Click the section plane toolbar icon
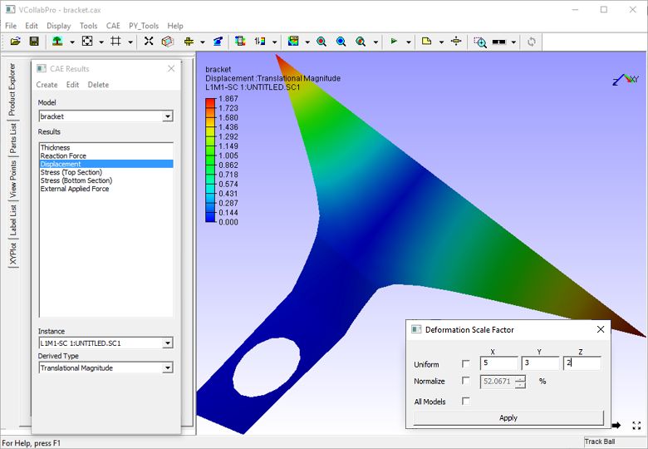 [x=189, y=42]
